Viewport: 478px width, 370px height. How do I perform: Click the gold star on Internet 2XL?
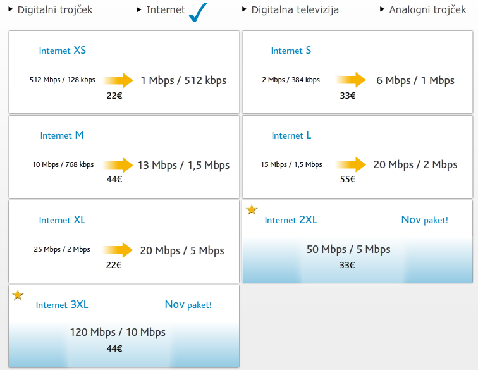tap(252, 210)
